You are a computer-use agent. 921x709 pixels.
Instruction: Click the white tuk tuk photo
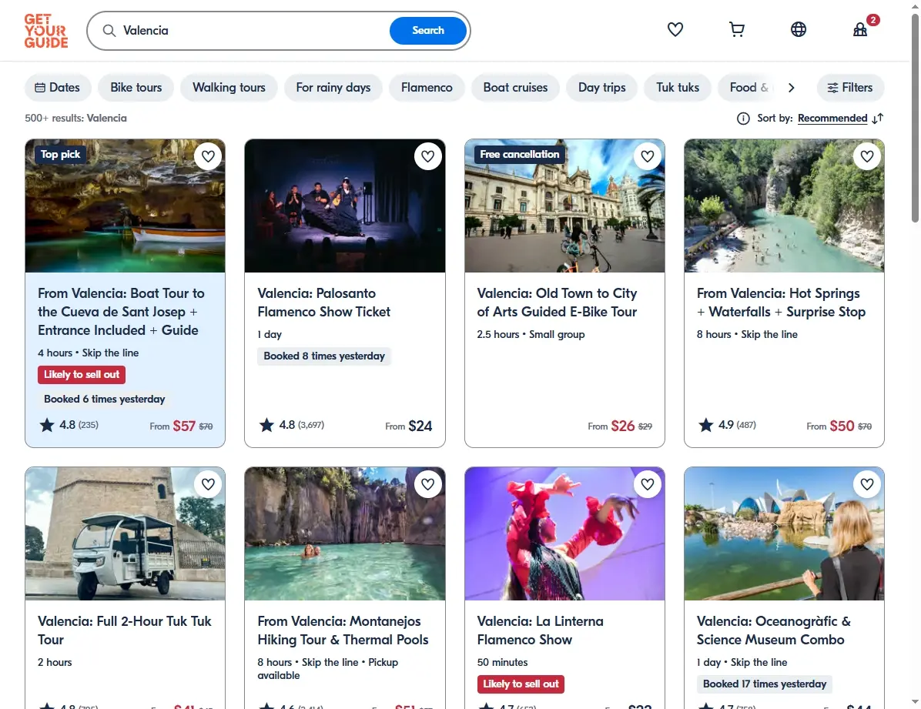125,533
